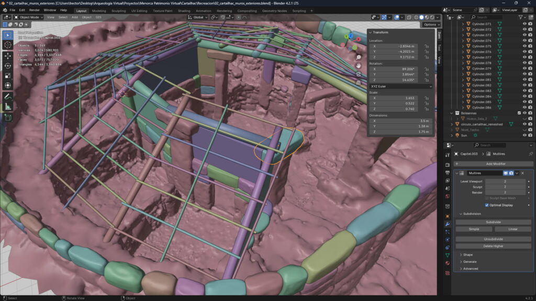
Task: Click the viewport zoom magnifier icon
Action: (x=358, y=57)
